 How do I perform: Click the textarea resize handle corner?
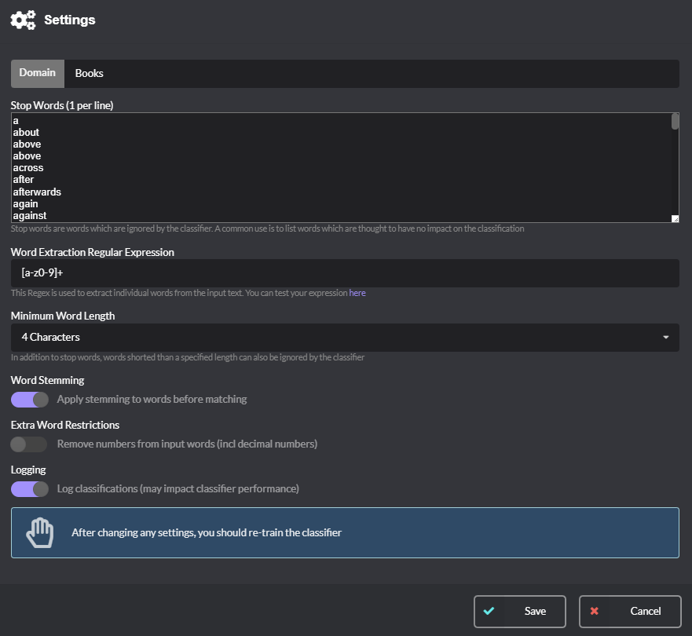(x=675, y=219)
